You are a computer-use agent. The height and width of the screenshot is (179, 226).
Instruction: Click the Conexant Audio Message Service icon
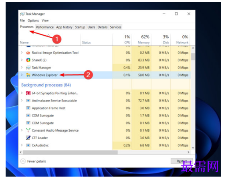click(28, 130)
